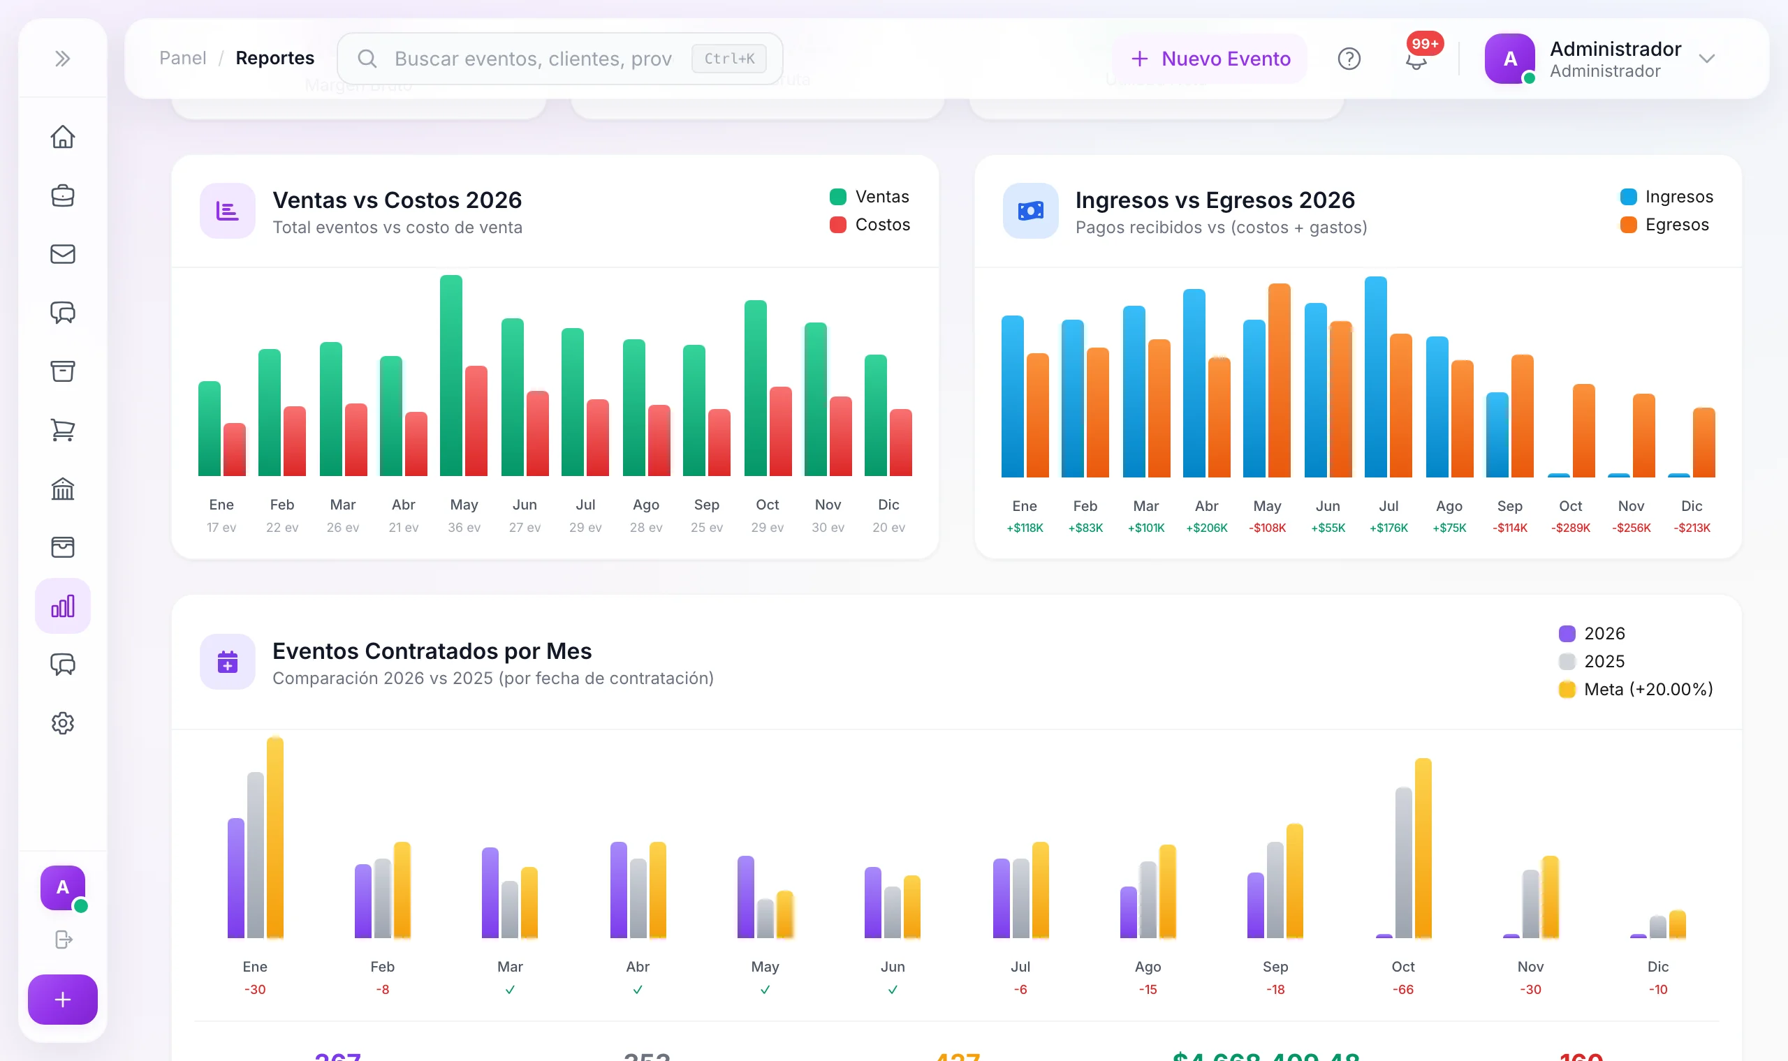Open the chat icon below reports icon
1788x1061 pixels.
tap(63, 665)
